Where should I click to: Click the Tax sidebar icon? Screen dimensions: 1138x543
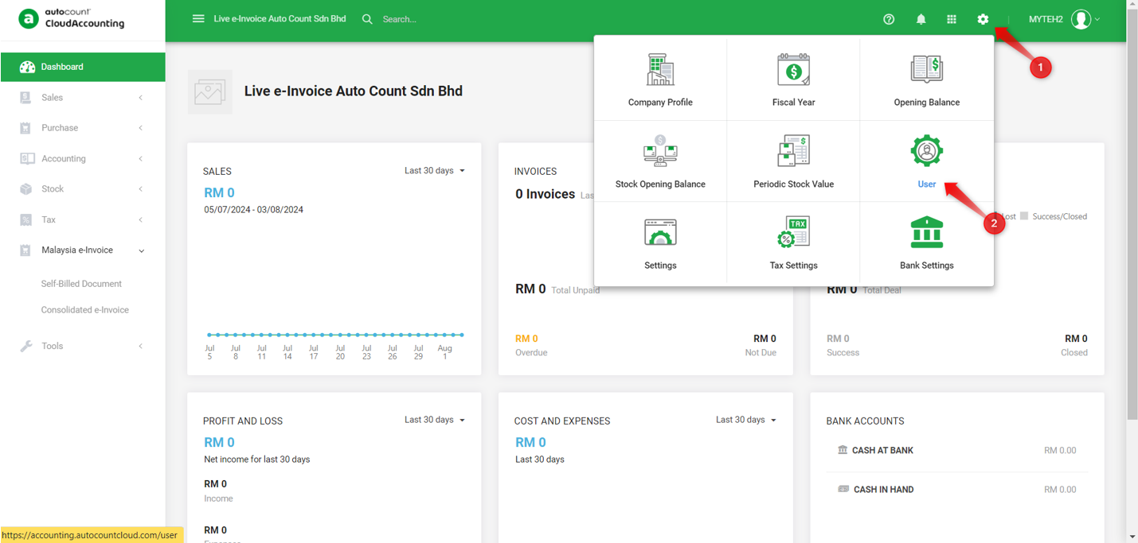point(25,219)
